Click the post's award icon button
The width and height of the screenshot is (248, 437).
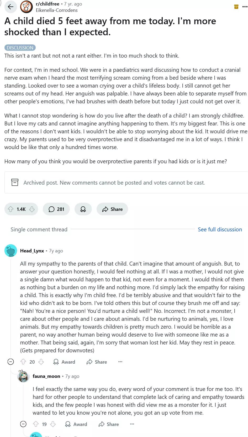tap(83, 209)
